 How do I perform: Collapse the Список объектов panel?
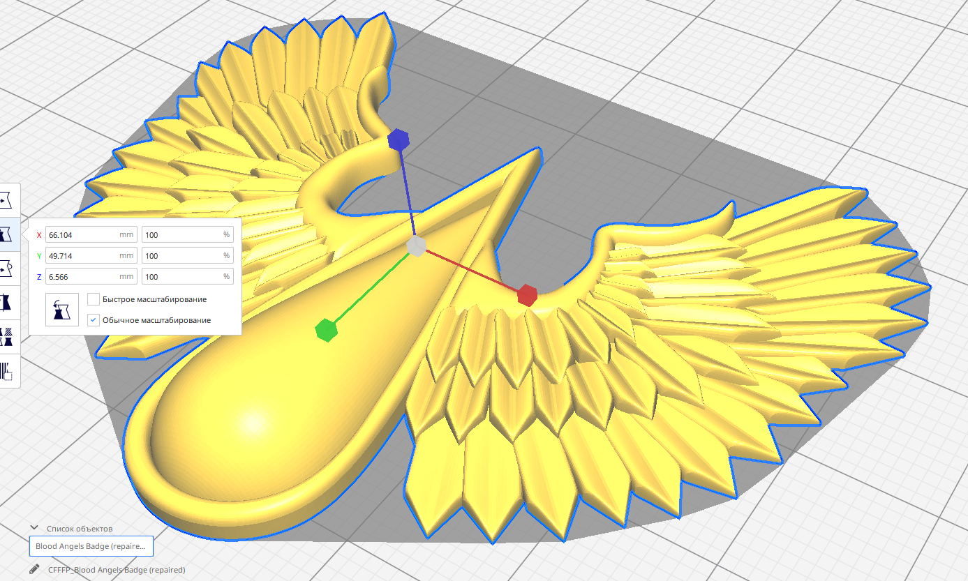(x=33, y=528)
